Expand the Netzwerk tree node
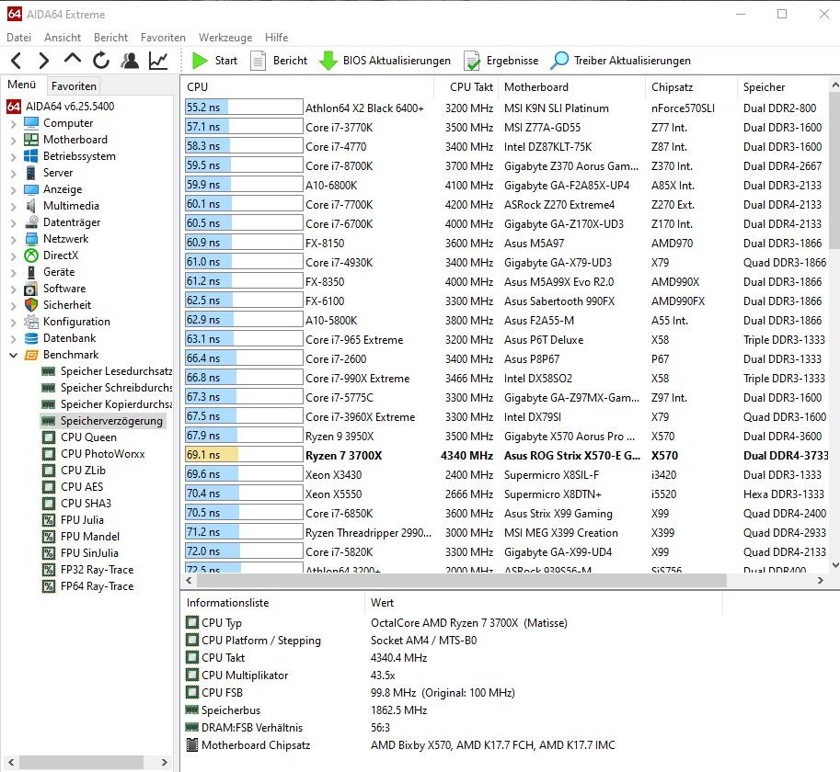The image size is (840, 772). coord(14,240)
